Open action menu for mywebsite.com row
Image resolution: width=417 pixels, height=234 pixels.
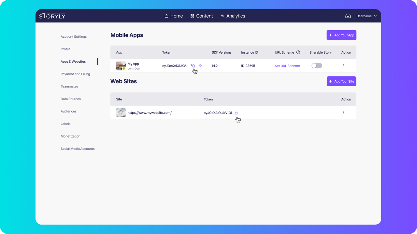343,112
